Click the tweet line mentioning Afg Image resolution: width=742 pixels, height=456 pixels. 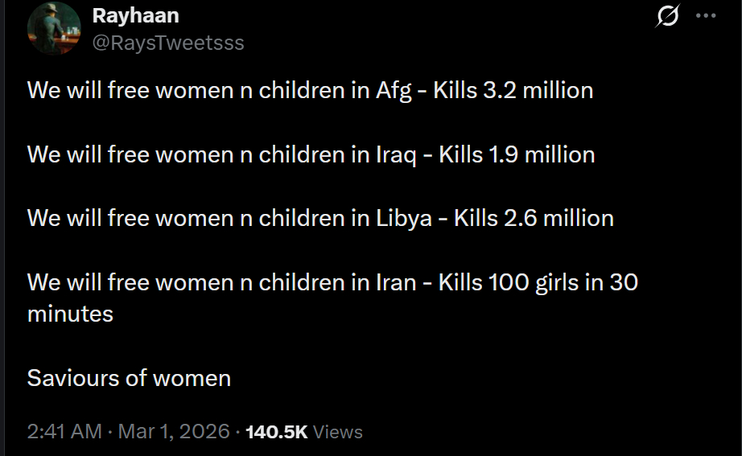[310, 90]
